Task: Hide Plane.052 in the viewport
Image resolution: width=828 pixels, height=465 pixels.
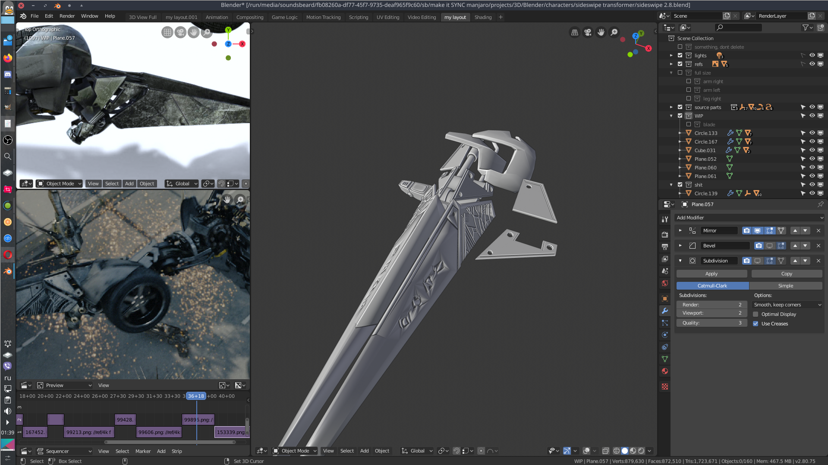Action: 812,159
